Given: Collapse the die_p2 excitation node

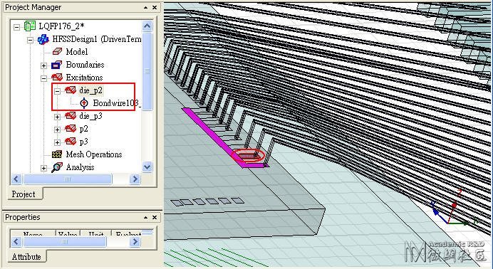Looking at the screenshot, I should pyautogui.click(x=57, y=91).
